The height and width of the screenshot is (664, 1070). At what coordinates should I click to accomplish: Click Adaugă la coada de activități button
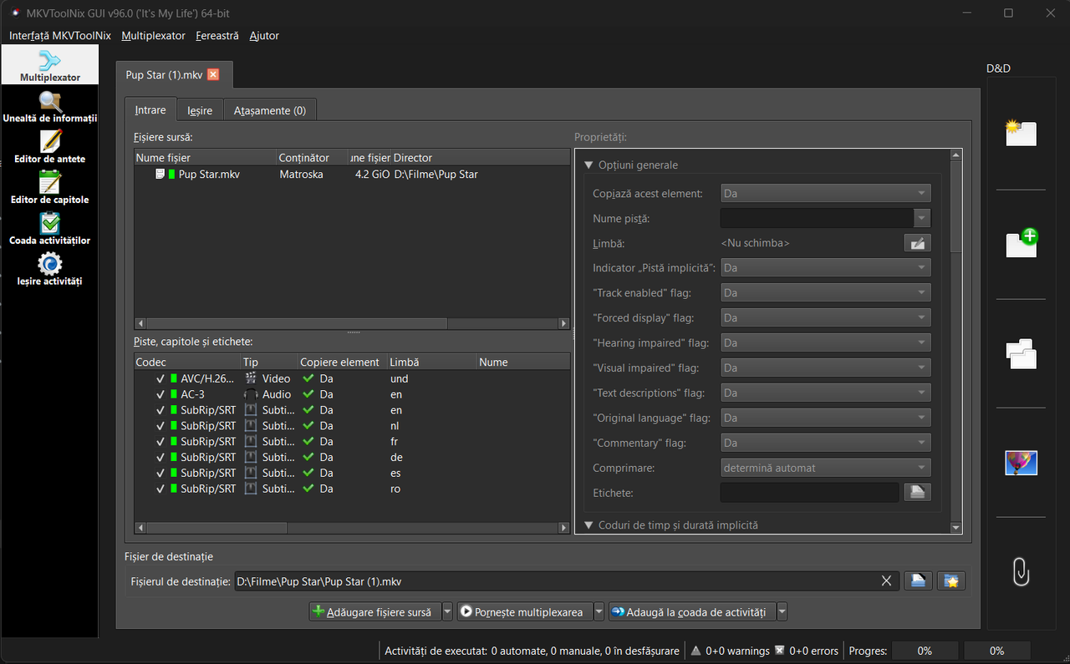pos(692,612)
